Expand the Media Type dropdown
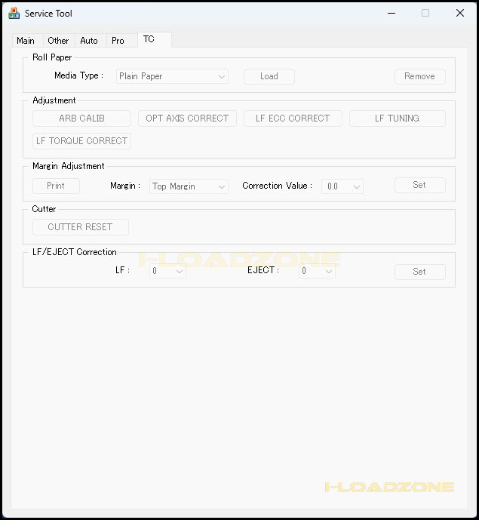Image resolution: width=479 pixels, height=520 pixels. click(x=172, y=76)
